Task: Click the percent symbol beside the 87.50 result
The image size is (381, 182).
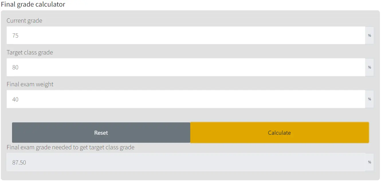Action: click(x=370, y=162)
